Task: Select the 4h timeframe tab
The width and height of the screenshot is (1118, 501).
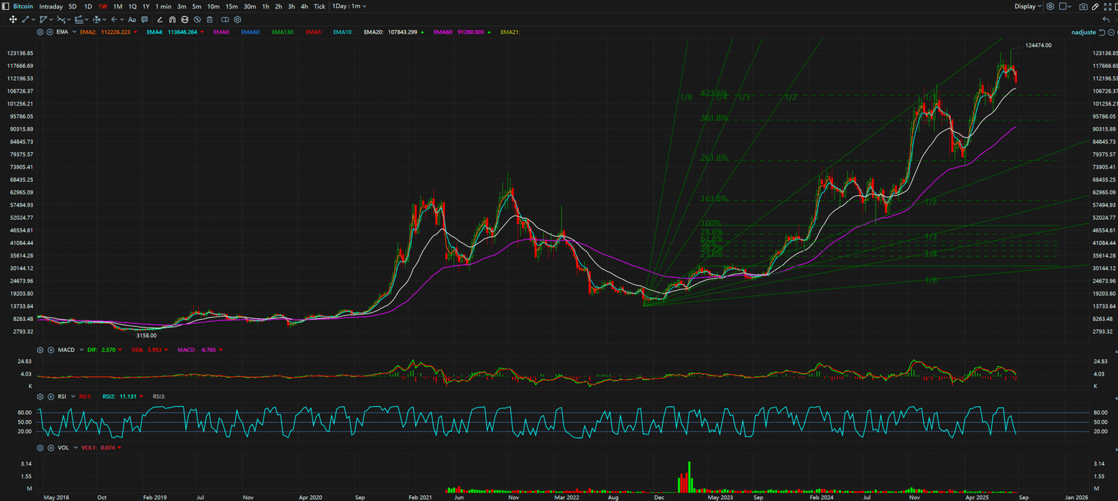Action: pyautogui.click(x=304, y=6)
